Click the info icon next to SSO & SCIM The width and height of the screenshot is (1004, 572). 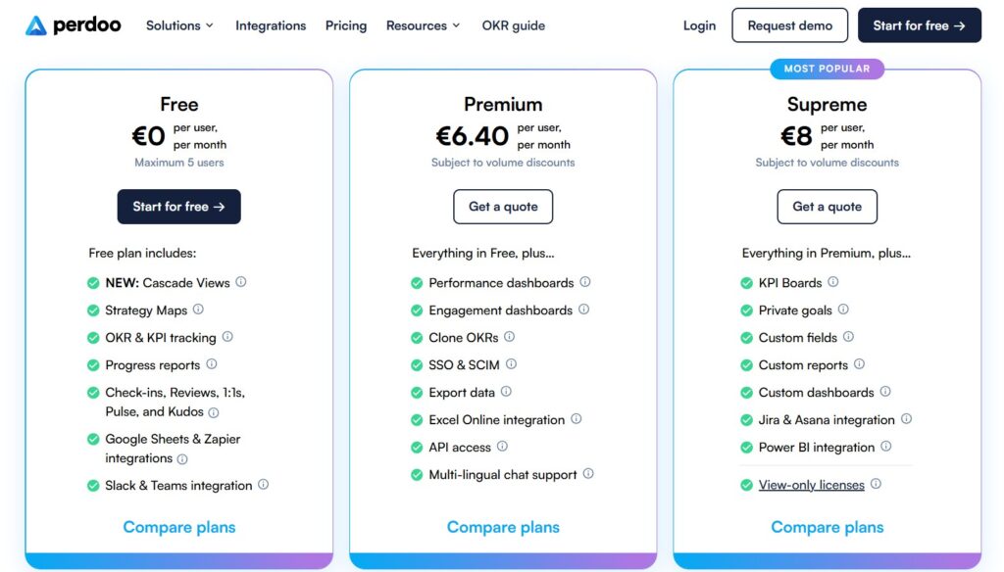[511, 364]
